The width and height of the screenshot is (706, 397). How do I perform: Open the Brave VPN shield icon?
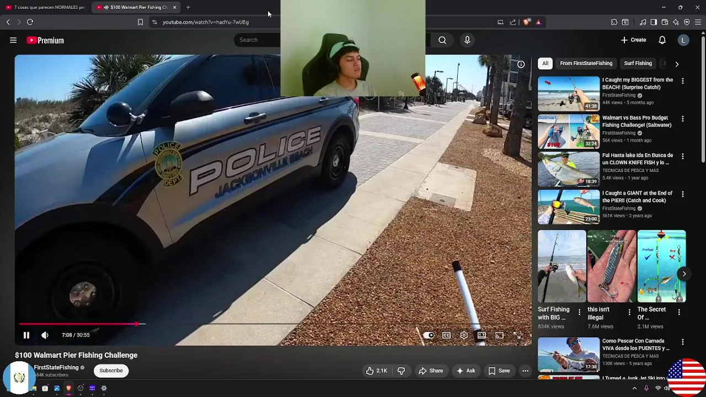(x=687, y=22)
